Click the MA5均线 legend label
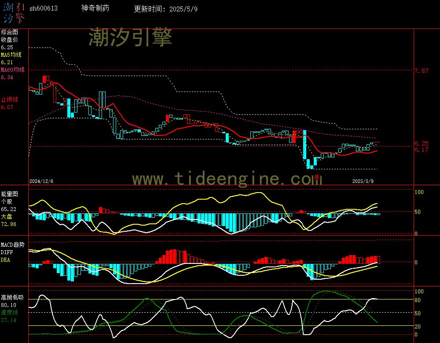Screen dimensions: 440x343 point(11,55)
